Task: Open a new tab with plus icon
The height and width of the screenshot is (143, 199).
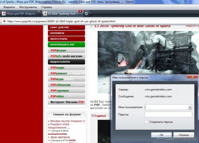Action: pos(86,13)
